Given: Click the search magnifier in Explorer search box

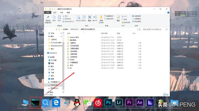Looking at the screenshot, I should coord(167,29).
